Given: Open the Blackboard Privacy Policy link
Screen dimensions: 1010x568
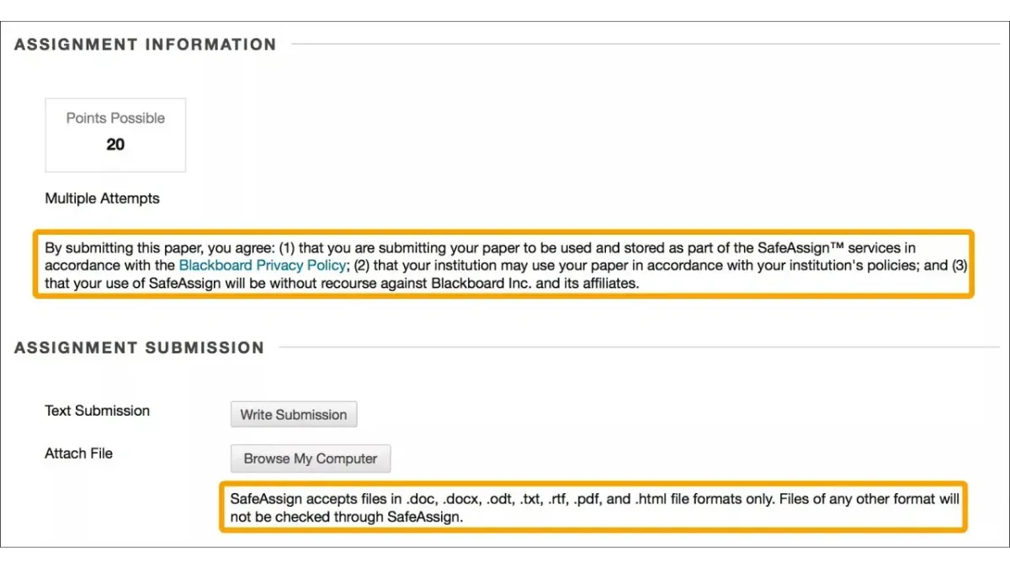Looking at the screenshot, I should [263, 264].
